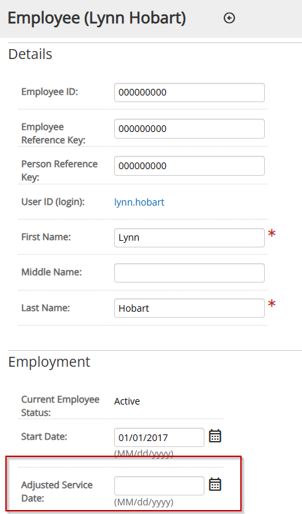Click the back arrow icon beside employee title
Viewport: 302px width, 514px height.
point(229,18)
